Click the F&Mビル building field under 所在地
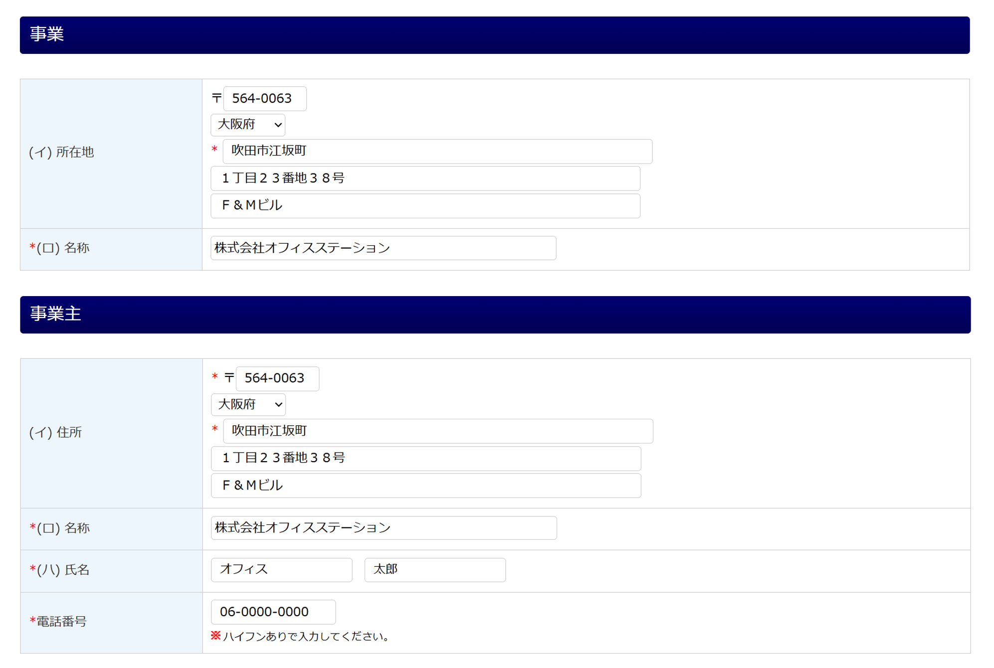The height and width of the screenshot is (668, 994). click(x=425, y=206)
